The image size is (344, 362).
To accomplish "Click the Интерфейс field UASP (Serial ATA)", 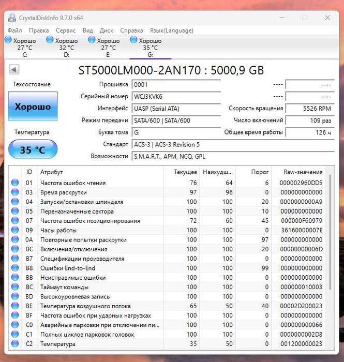I will [176, 109].
